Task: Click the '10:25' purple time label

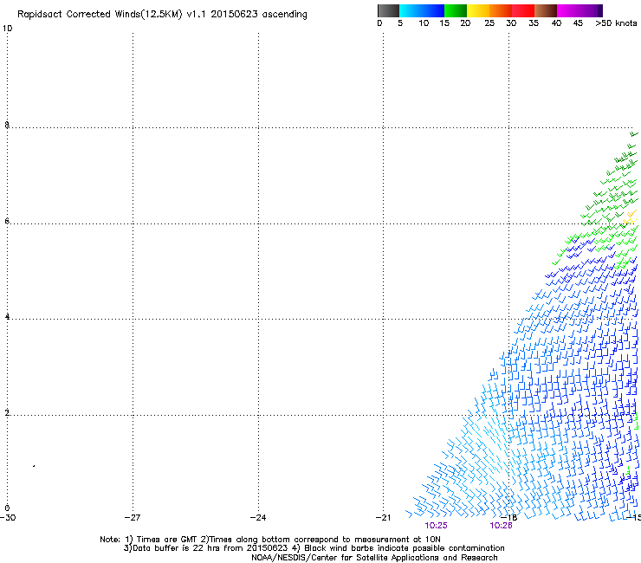Action: [436, 526]
